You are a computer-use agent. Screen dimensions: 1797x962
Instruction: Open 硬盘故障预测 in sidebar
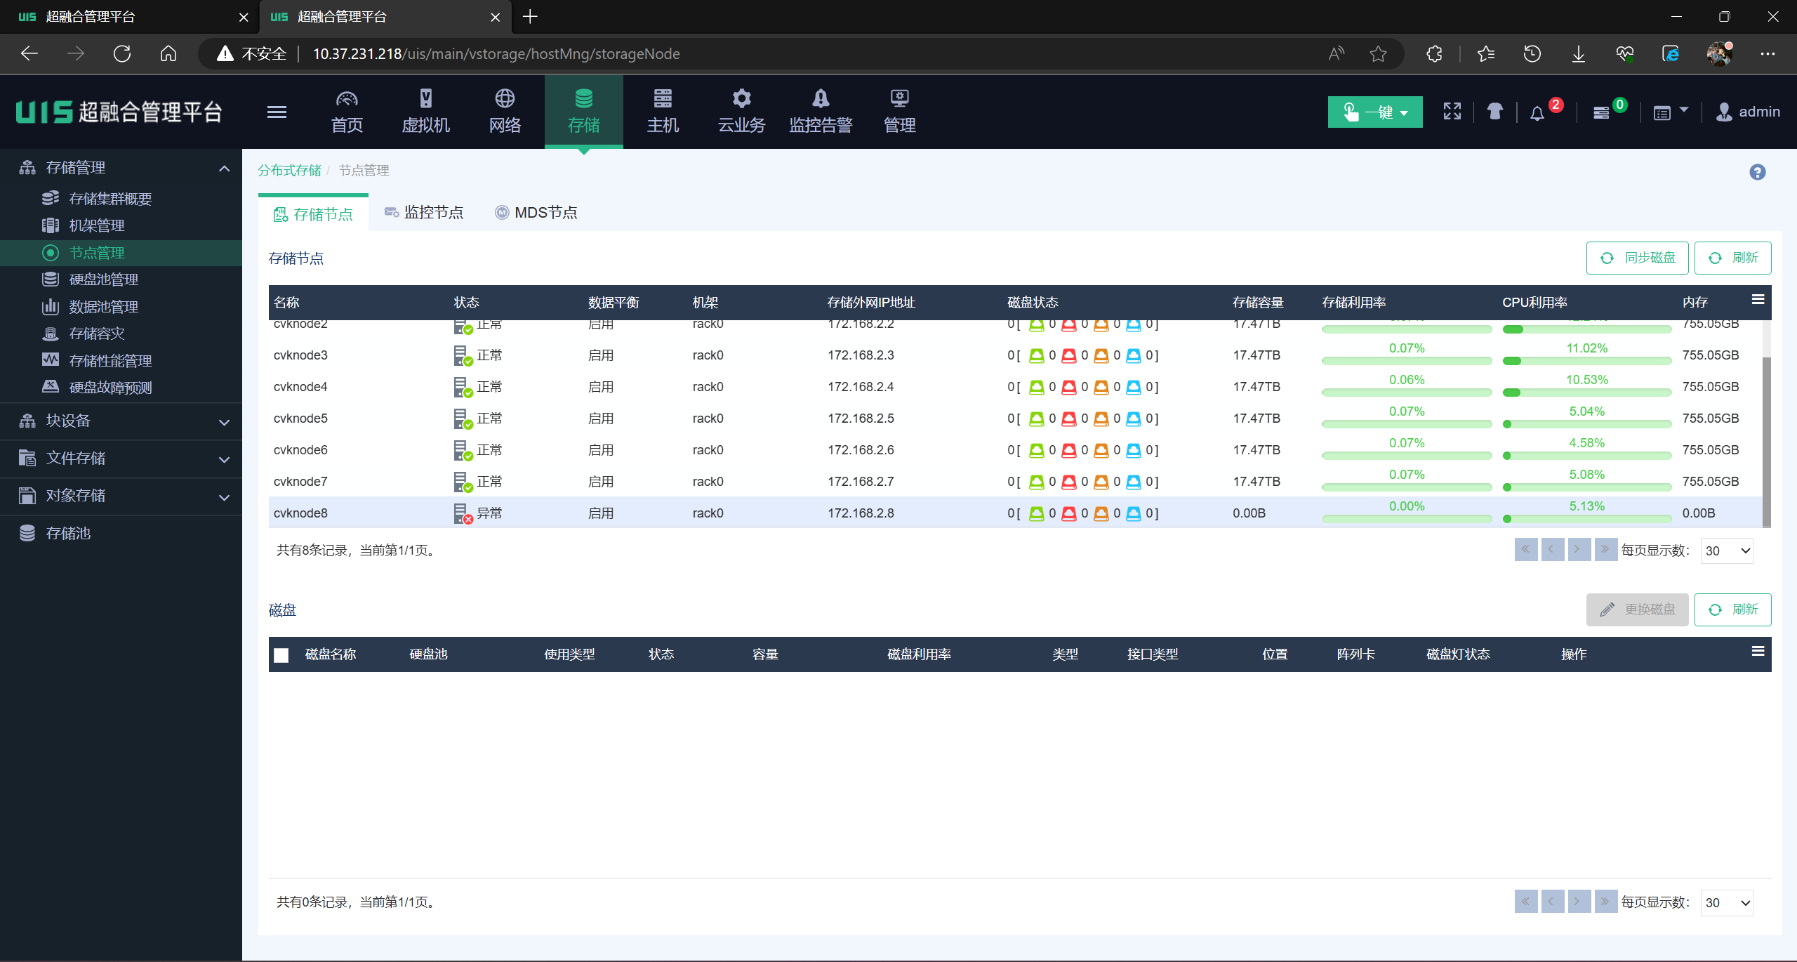(x=110, y=388)
